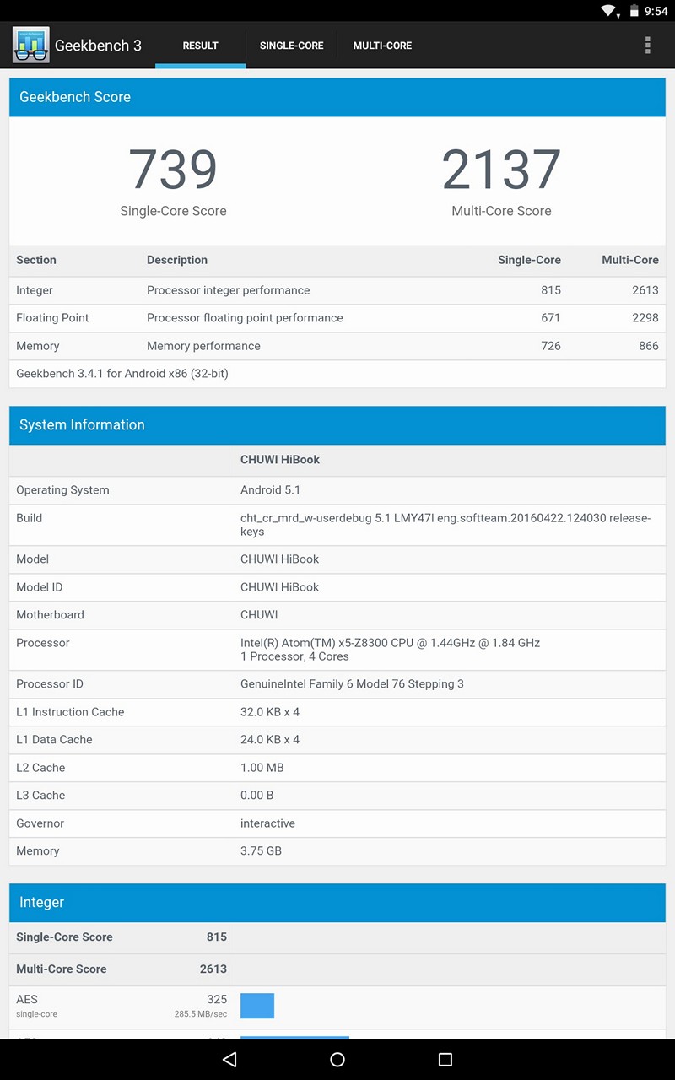This screenshot has width=675, height=1080.
Task: Tap the Build string value
Action: [x=445, y=525]
